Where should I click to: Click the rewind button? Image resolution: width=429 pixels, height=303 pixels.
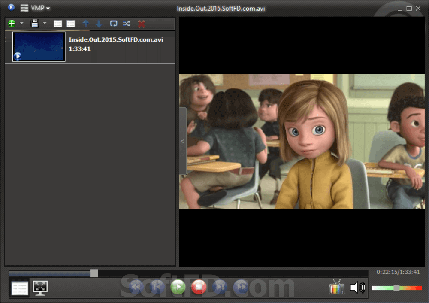[136, 287]
